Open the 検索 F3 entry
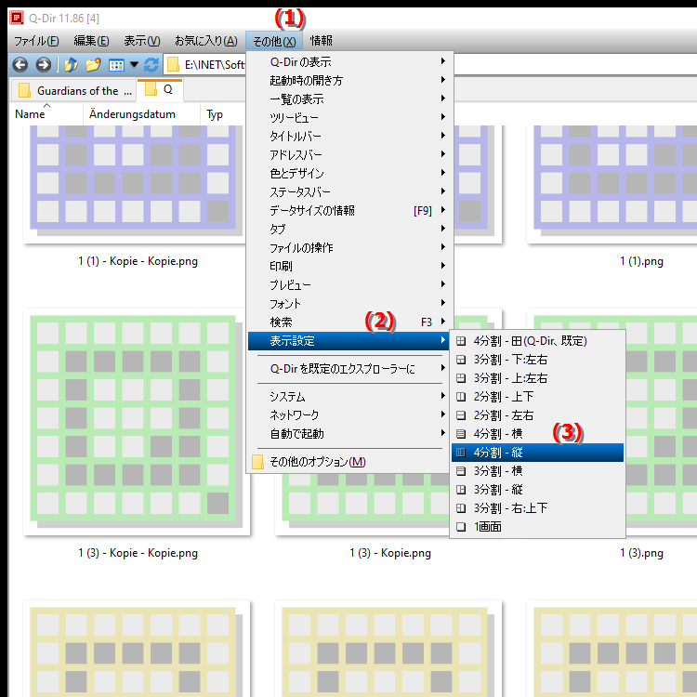The image size is (697, 697). click(x=348, y=322)
